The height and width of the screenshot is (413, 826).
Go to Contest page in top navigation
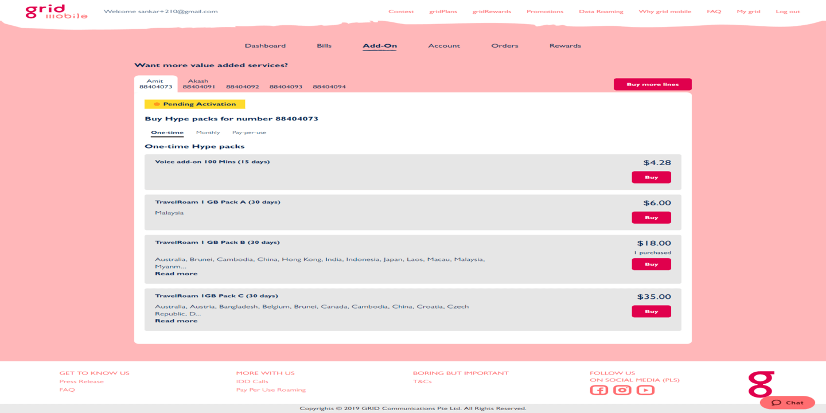tap(401, 11)
